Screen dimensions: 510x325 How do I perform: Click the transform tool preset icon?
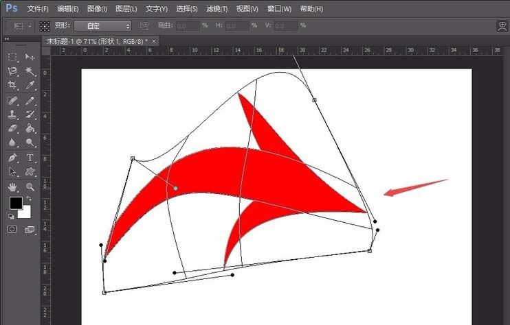click(x=19, y=26)
